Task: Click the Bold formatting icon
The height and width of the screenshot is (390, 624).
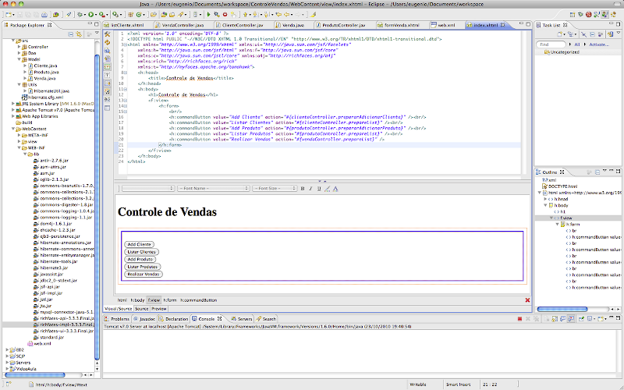Action: (x=304, y=188)
